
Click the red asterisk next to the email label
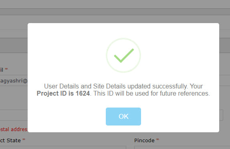pos(6,69)
